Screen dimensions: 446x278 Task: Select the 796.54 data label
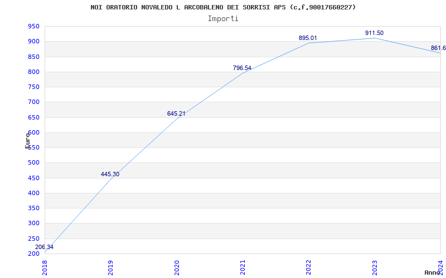point(242,68)
